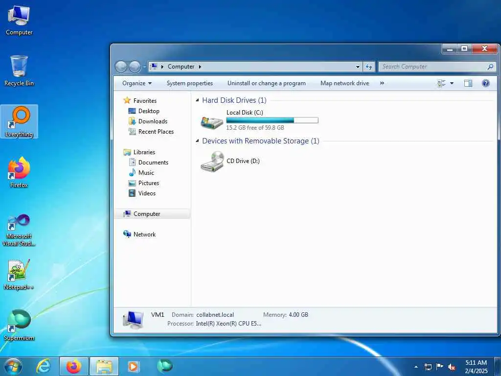Viewport: 501px width, 376px height.
Task: Click the VM1 computer icon in details pane
Action: click(133, 319)
